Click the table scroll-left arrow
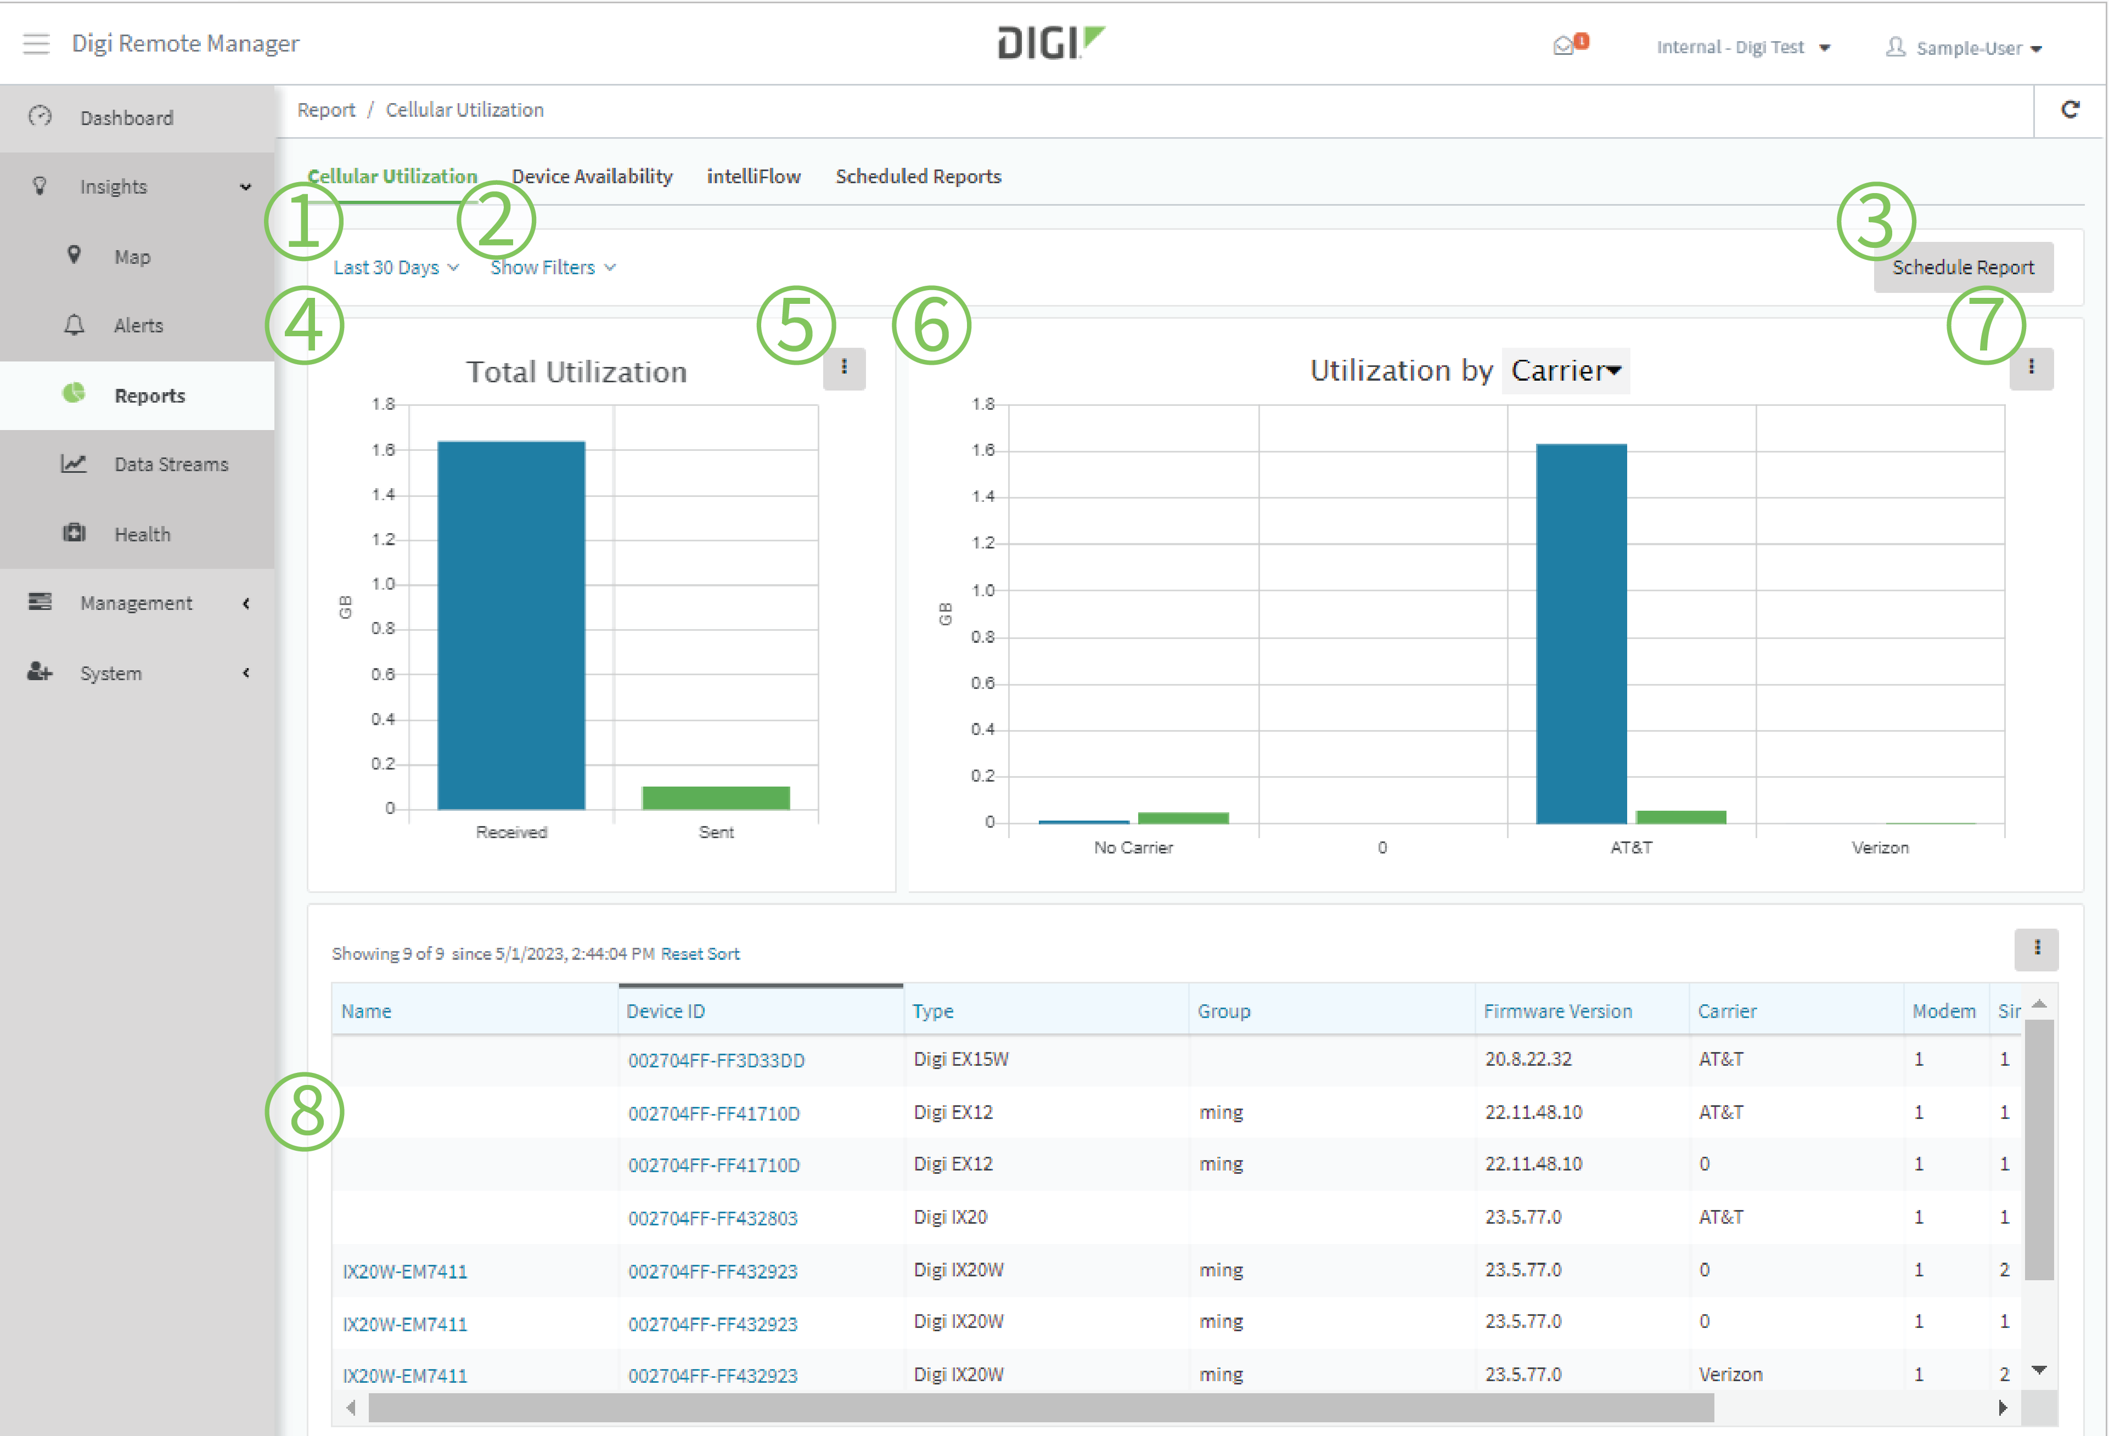 (351, 1408)
